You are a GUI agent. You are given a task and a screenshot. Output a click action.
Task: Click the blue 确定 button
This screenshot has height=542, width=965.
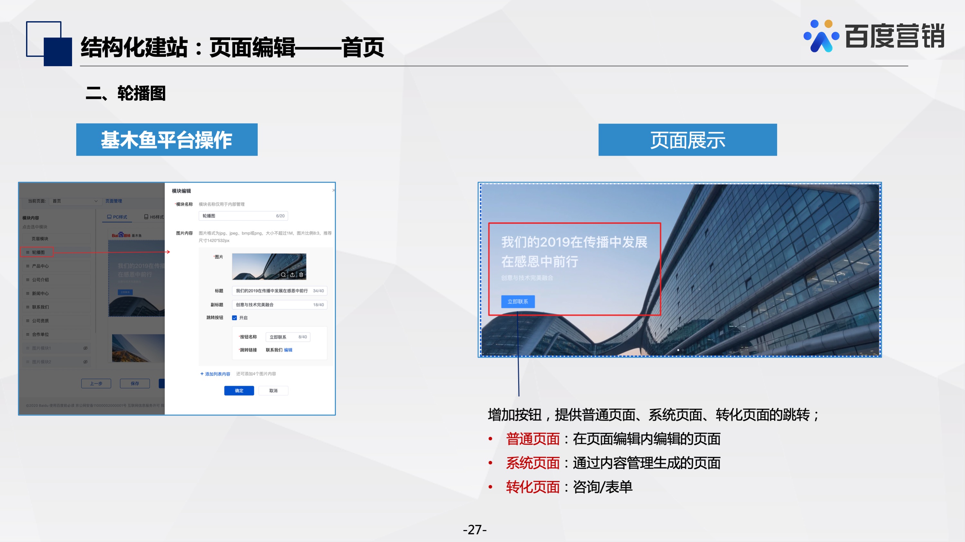(x=239, y=390)
